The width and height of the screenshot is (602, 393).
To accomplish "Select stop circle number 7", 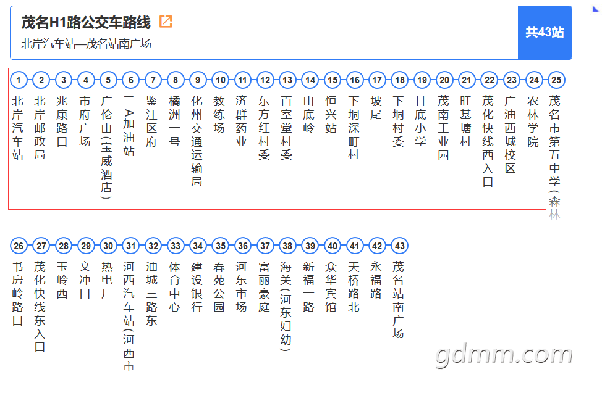I will [x=153, y=80].
